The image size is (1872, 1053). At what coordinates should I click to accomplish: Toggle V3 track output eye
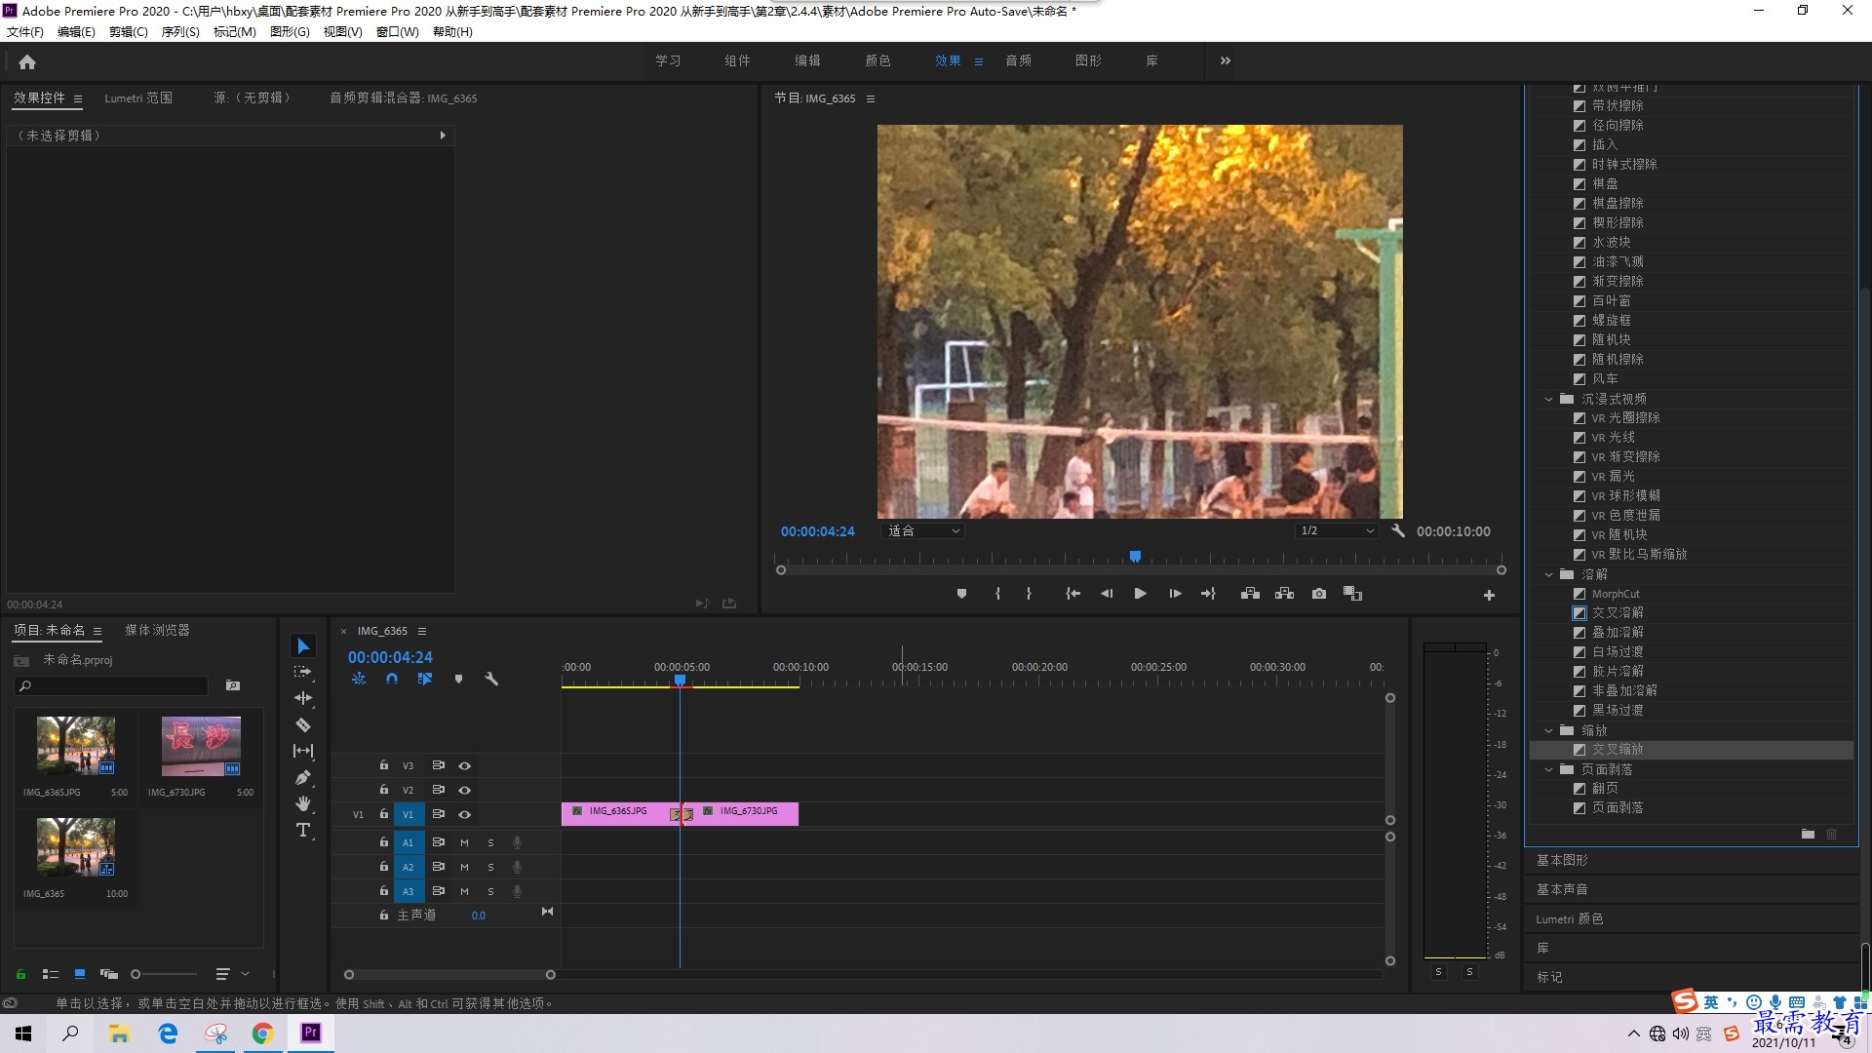click(x=465, y=765)
